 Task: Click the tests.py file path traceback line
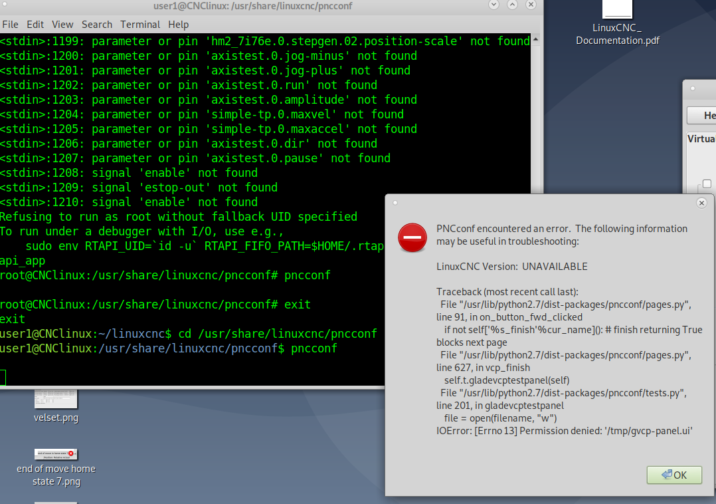(563, 393)
